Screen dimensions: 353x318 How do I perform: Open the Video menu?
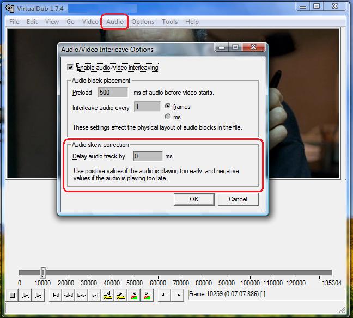90,22
